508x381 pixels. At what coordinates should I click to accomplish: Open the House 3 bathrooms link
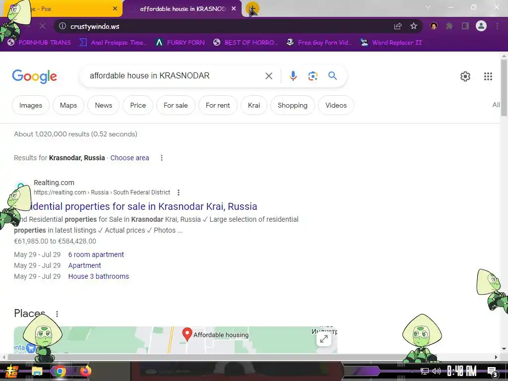(99, 276)
